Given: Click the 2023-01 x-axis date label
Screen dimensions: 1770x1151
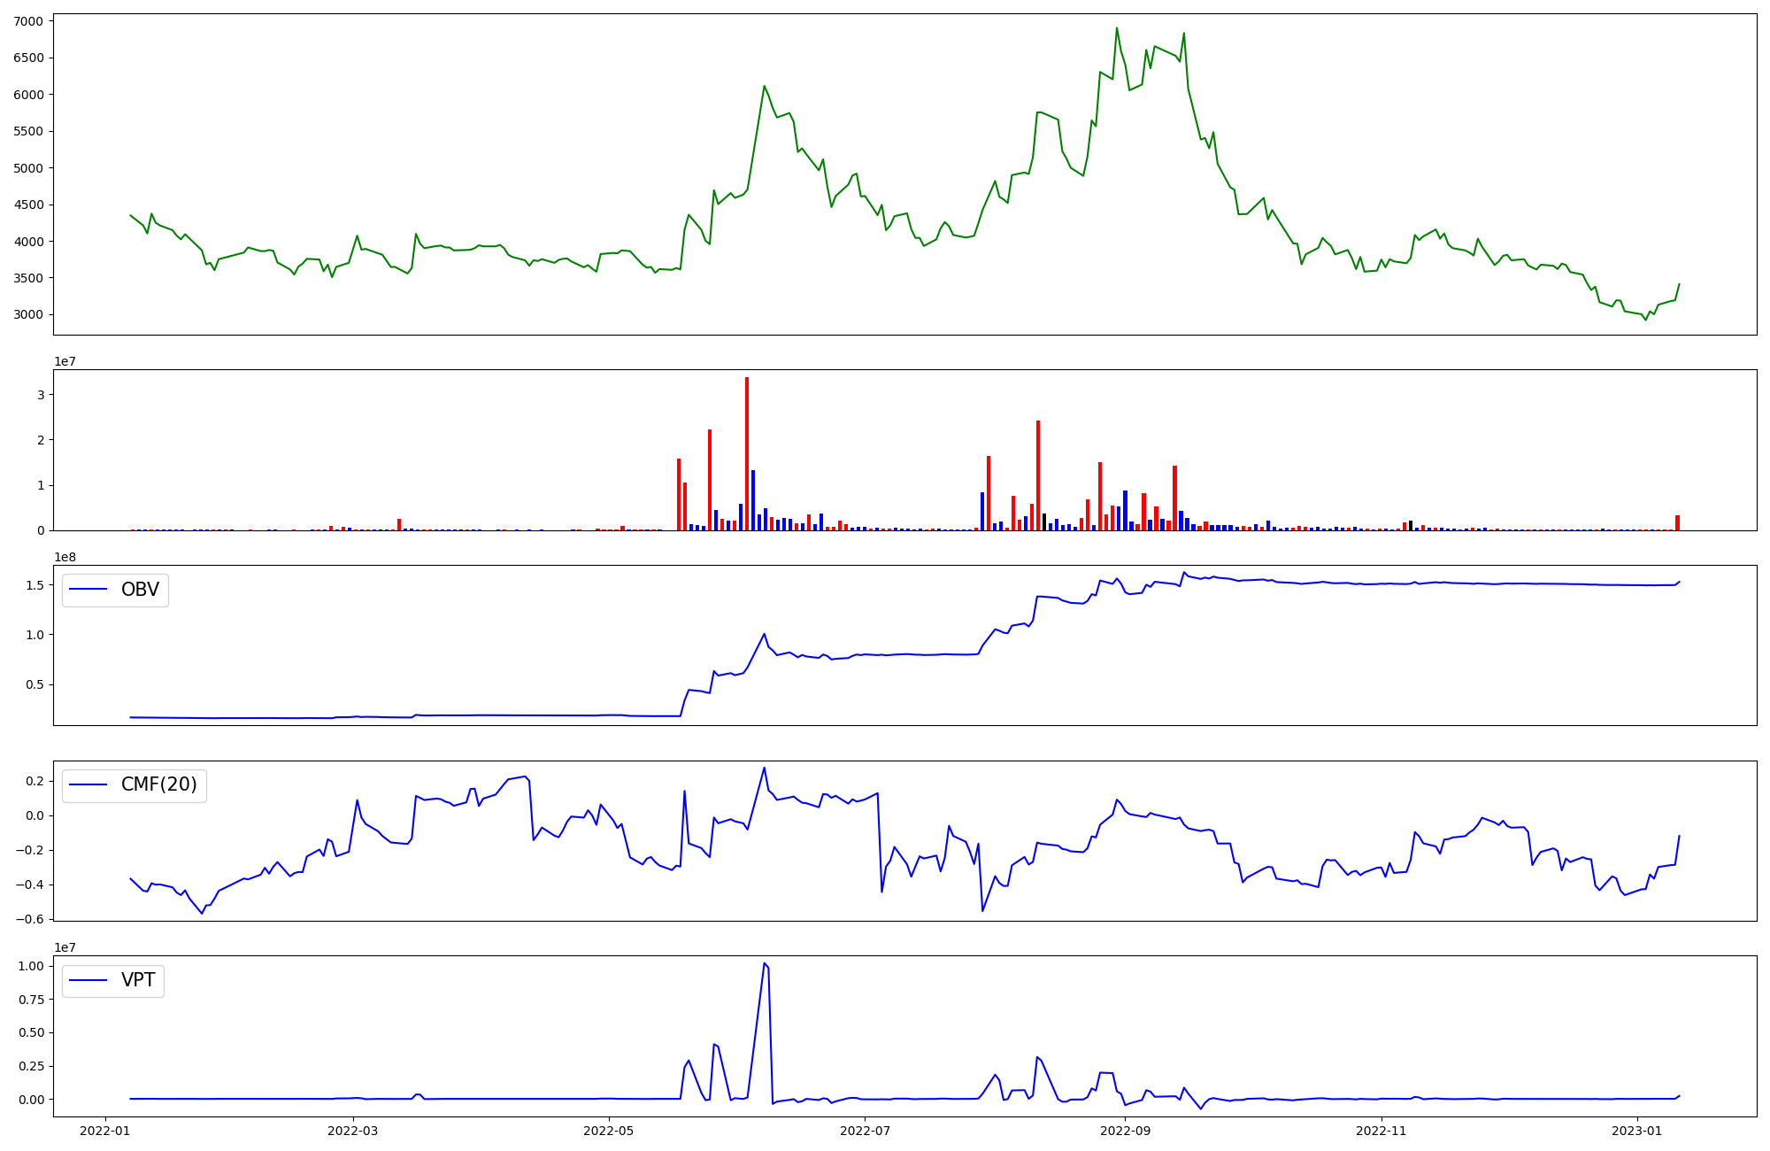Looking at the screenshot, I should [1636, 1131].
